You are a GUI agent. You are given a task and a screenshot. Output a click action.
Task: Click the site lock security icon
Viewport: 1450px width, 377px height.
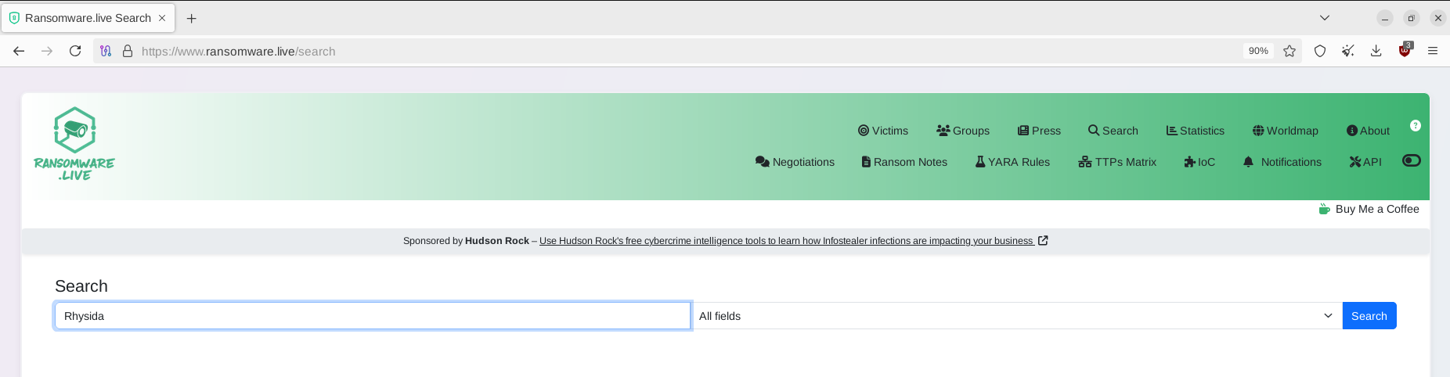128,51
